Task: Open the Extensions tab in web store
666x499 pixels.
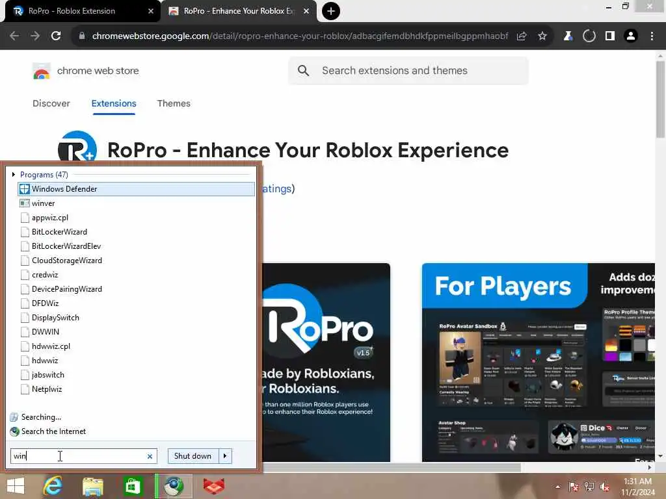Action: click(x=114, y=103)
